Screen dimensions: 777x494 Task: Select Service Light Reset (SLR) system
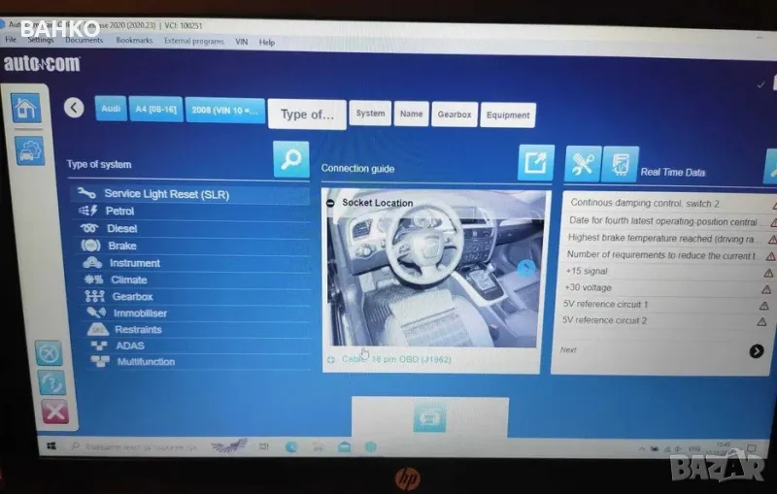click(x=190, y=194)
